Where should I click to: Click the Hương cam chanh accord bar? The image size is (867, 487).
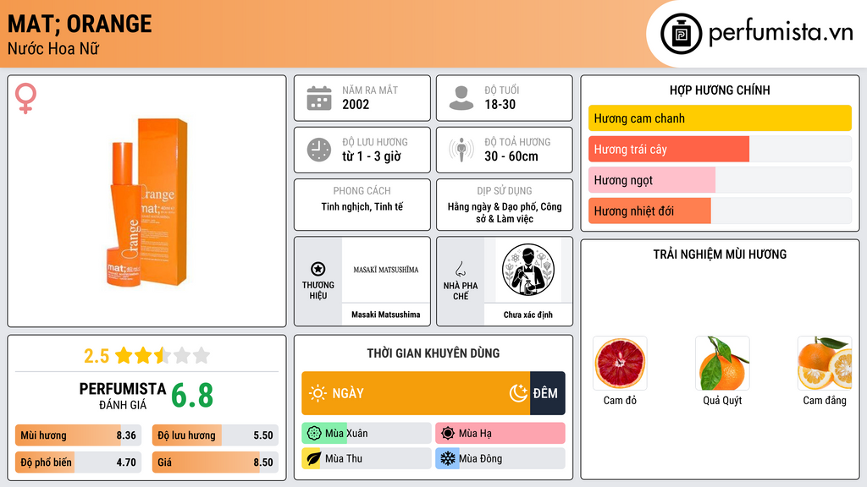click(x=720, y=118)
